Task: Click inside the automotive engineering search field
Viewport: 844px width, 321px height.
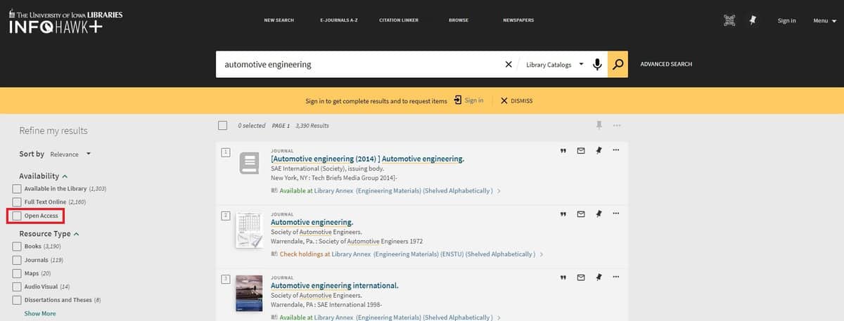Action: click(352, 65)
